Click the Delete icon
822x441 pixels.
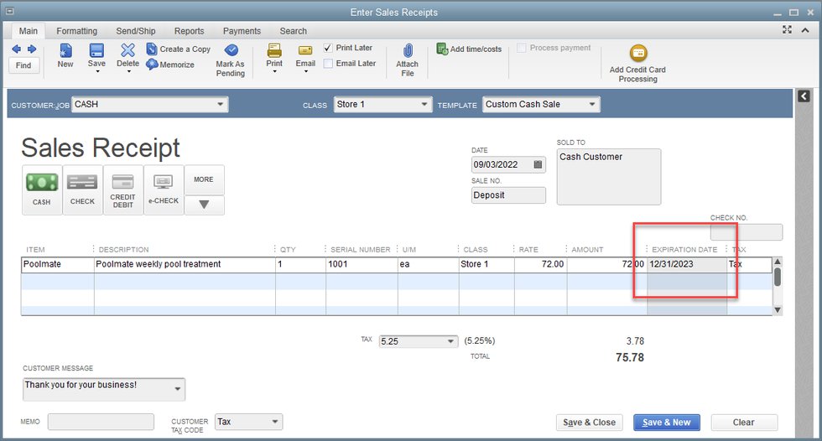127,51
